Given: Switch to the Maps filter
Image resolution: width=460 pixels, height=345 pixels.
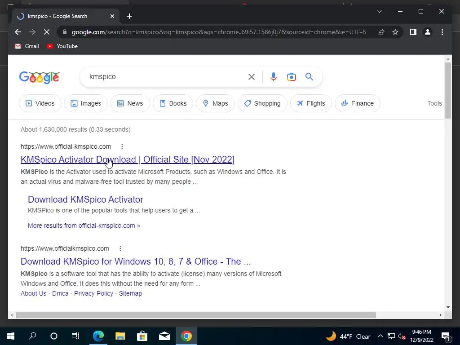Looking at the screenshot, I should [215, 103].
